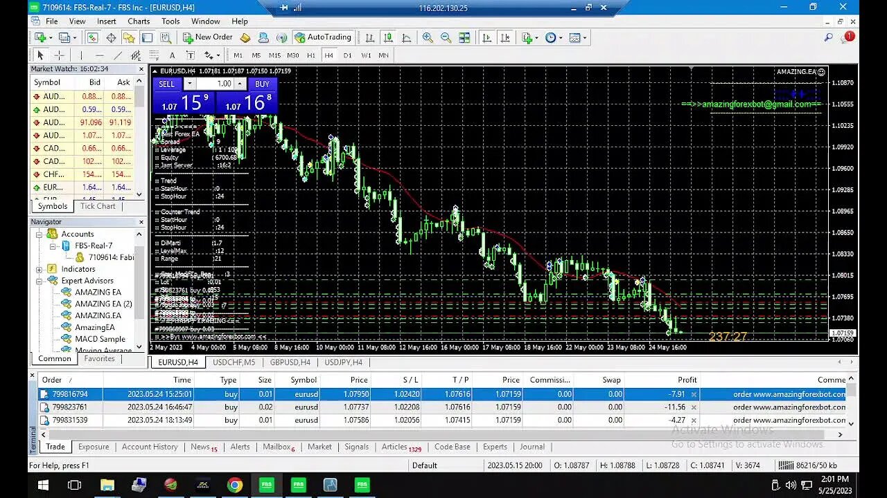
Task: Collapse the FBS-Real-7 tree node
Action: click(52, 246)
